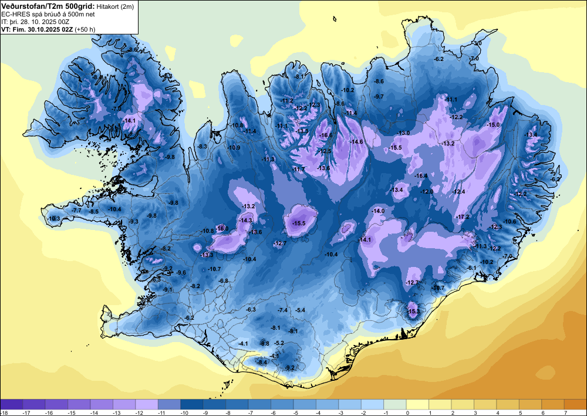The width and height of the screenshot is (587, 416).
Task: Click the -12.0 temperature value
Action: coord(427,191)
